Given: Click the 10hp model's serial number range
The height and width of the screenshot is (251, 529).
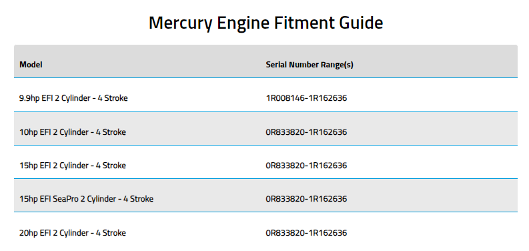Looking at the screenshot, I should tap(306, 132).
